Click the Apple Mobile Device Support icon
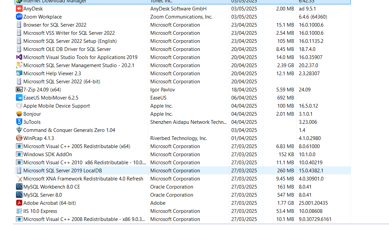 tap(19, 106)
